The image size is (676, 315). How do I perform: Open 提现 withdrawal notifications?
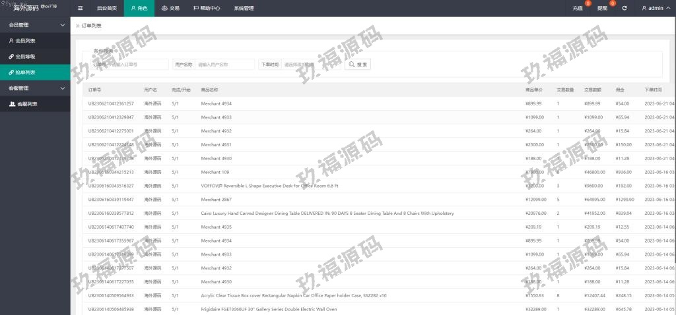(x=603, y=9)
